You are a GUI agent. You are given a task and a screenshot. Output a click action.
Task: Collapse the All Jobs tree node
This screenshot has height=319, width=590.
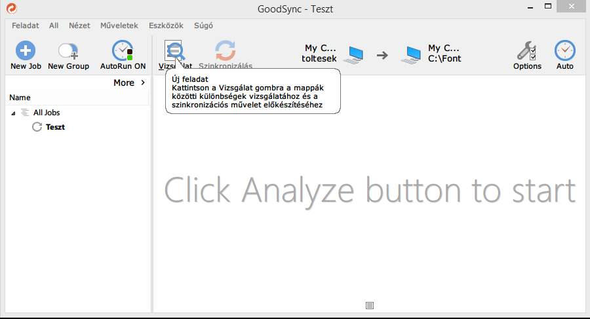14,113
